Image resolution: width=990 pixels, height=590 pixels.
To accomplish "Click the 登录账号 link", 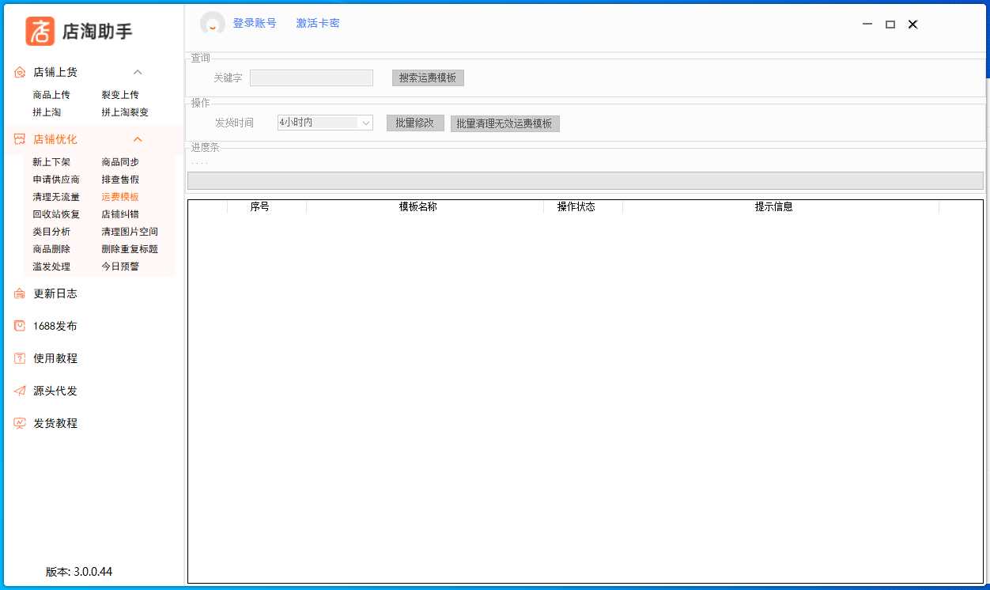I will tap(254, 23).
